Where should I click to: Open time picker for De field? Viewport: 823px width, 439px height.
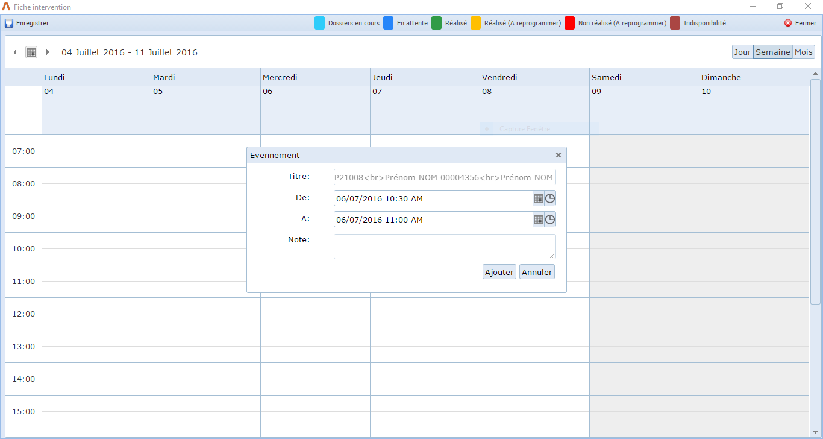click(550, 198)
